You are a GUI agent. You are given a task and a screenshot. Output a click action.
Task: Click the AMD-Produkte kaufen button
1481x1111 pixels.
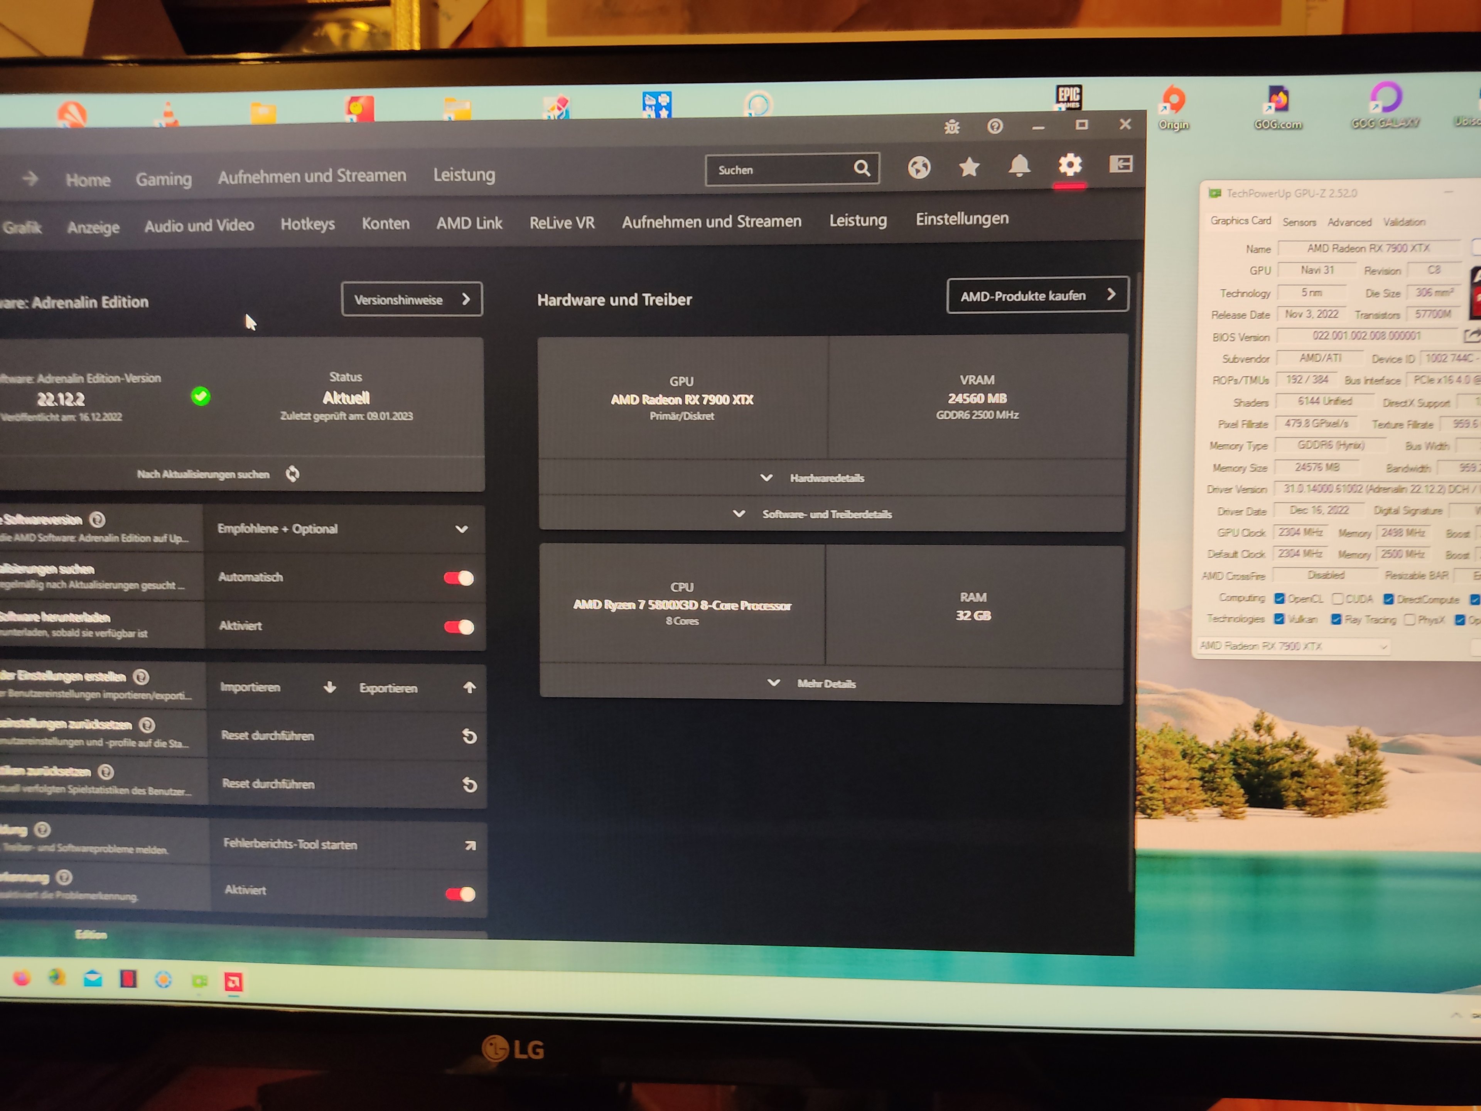1037,295
